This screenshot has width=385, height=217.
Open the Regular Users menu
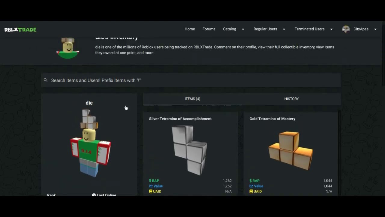[x=265, y=29]
